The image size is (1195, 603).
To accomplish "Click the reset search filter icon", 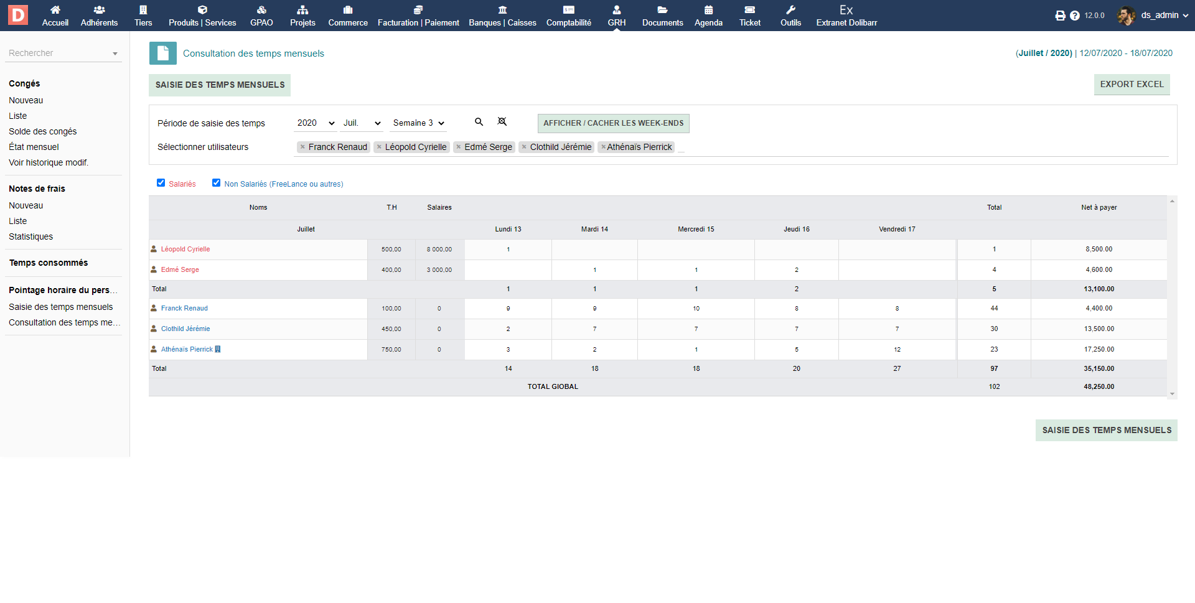I will pos(502,122).
